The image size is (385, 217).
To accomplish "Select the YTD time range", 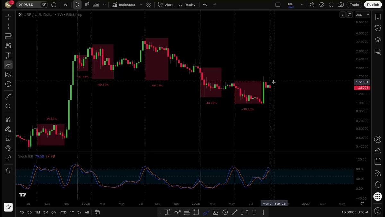I will coord(63,212).
